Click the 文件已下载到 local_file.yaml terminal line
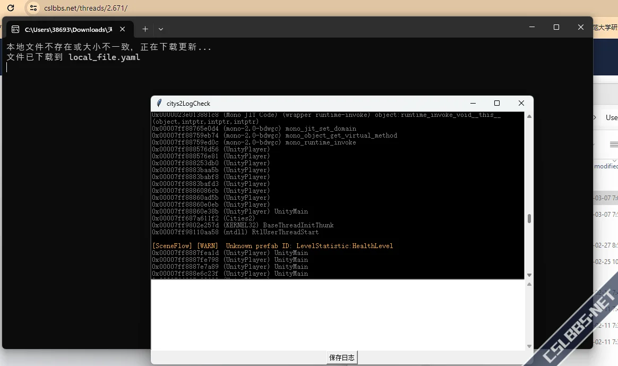The image size is (618, 366). tap(73, 57)
